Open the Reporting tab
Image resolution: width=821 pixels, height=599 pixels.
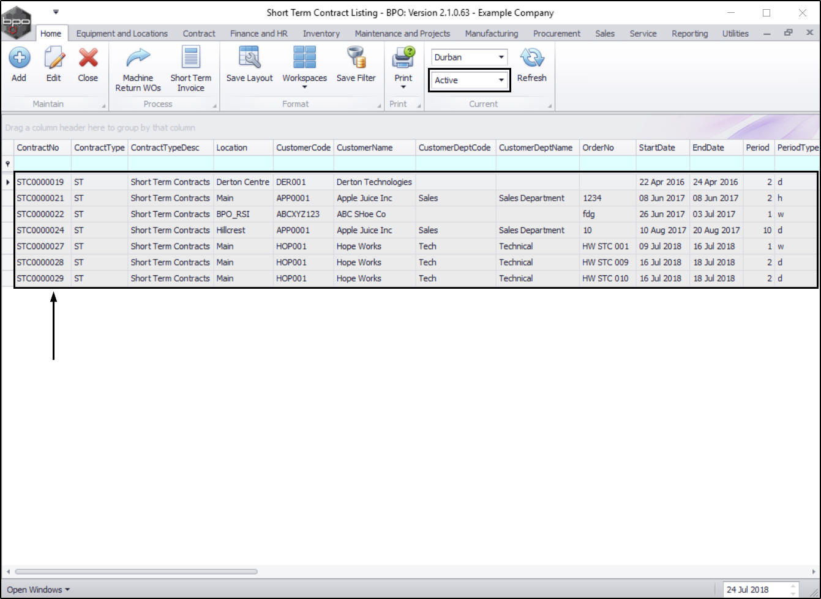click(x=690, y=34)
